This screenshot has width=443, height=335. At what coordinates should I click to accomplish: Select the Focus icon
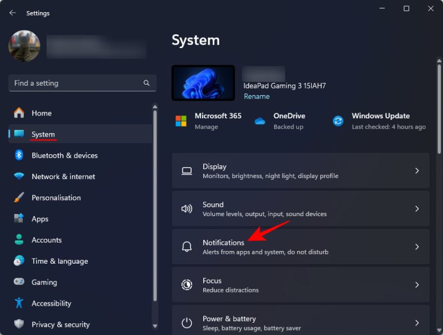click(187, 285)
